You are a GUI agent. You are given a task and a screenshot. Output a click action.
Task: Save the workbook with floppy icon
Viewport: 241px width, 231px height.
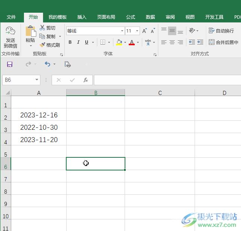(9, 64)
